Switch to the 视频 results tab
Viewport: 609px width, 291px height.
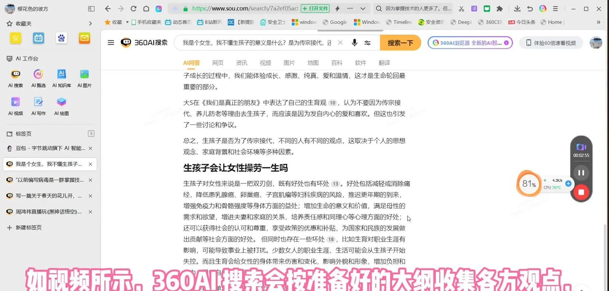[x=265, y=62]
